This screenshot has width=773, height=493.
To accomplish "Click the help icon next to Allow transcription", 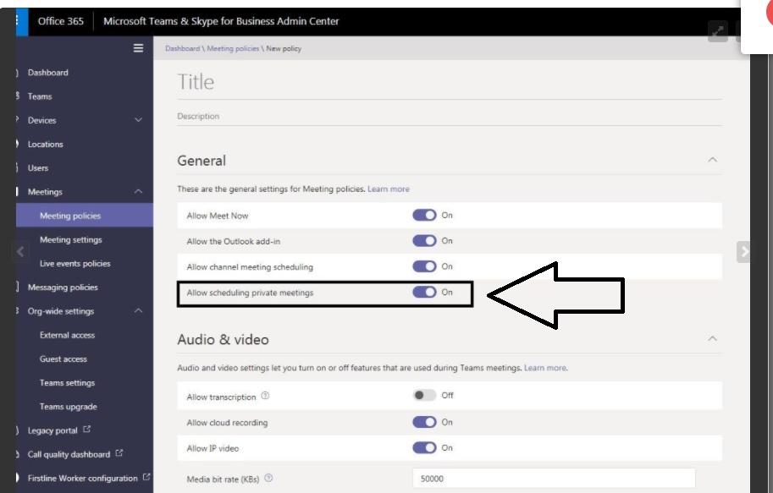I will tap(266, 396).
